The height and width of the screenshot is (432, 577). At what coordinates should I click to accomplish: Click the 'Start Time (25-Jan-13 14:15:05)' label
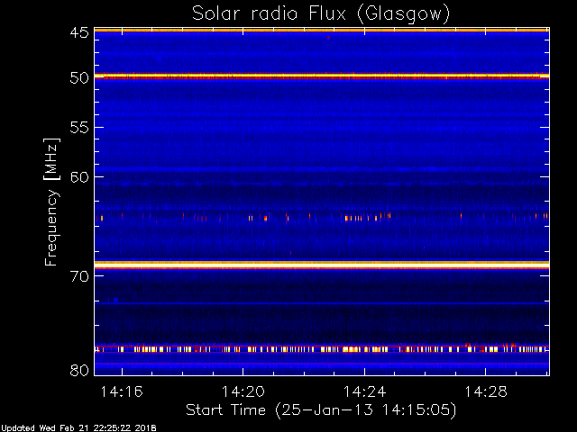coord(321,410)
